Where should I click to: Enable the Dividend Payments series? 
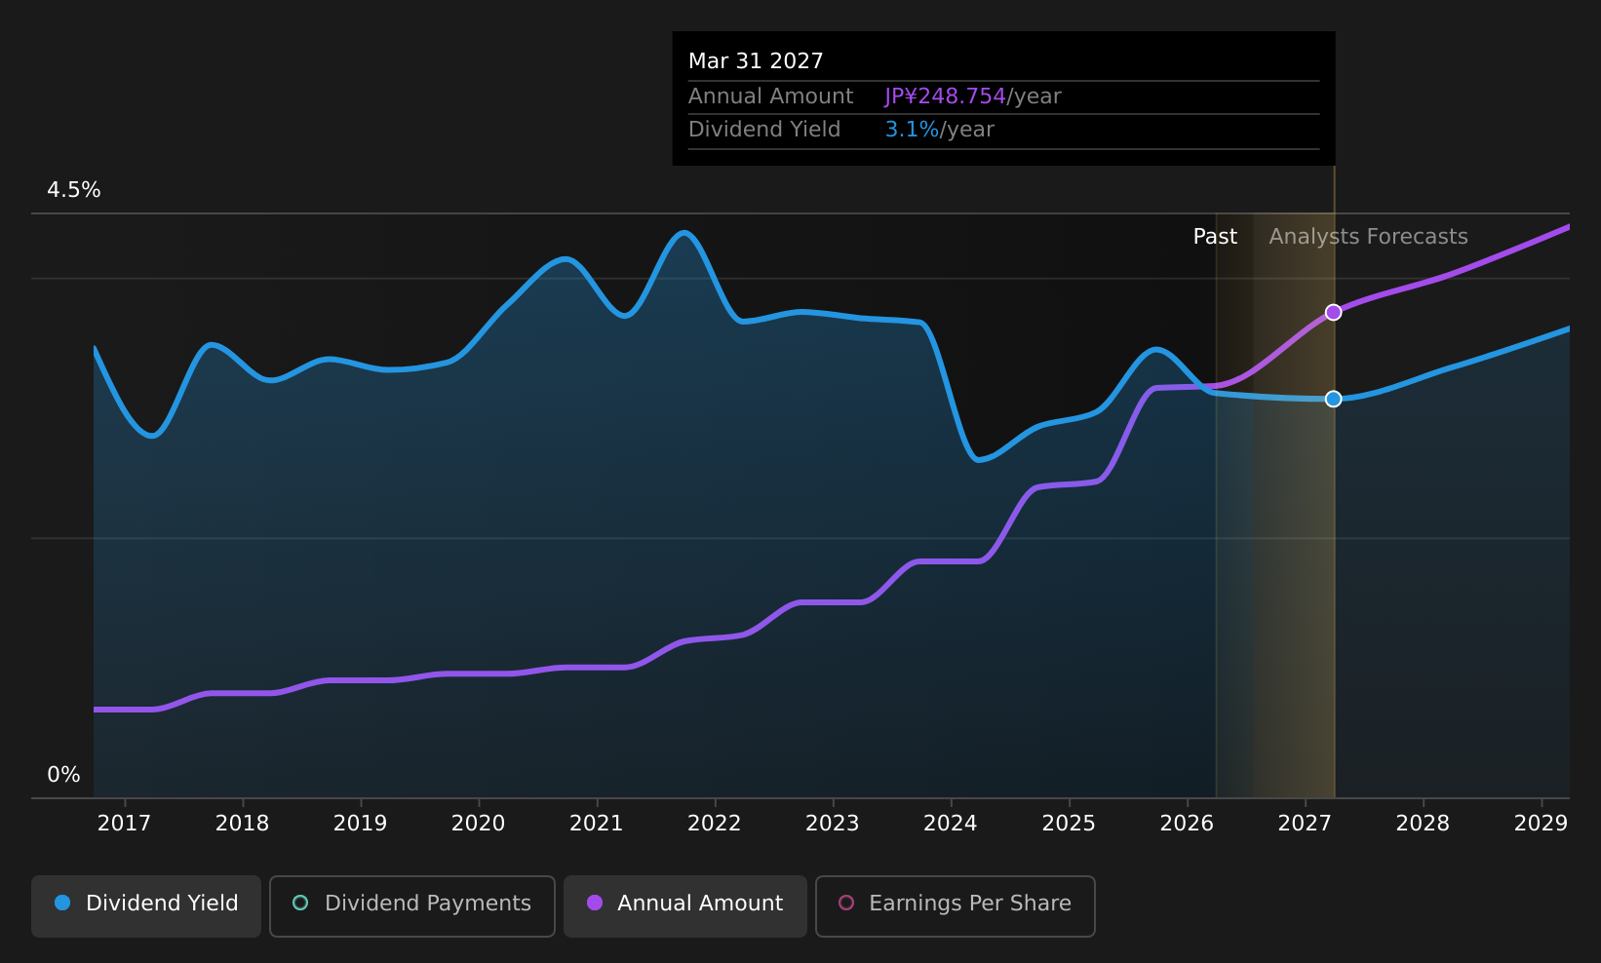[x=412, y=905]
